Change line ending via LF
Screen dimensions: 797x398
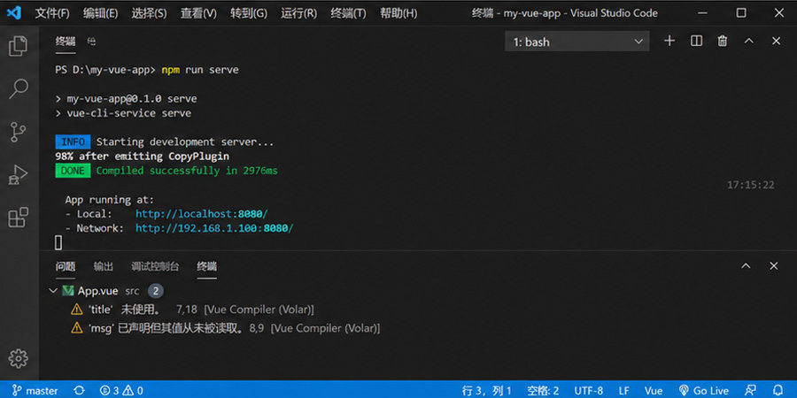[623, 390]
